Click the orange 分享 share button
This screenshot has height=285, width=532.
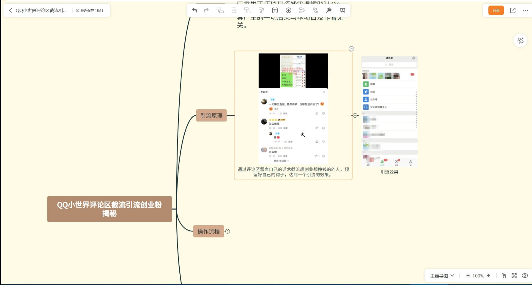pyautogui.click(x=496, y=10)
